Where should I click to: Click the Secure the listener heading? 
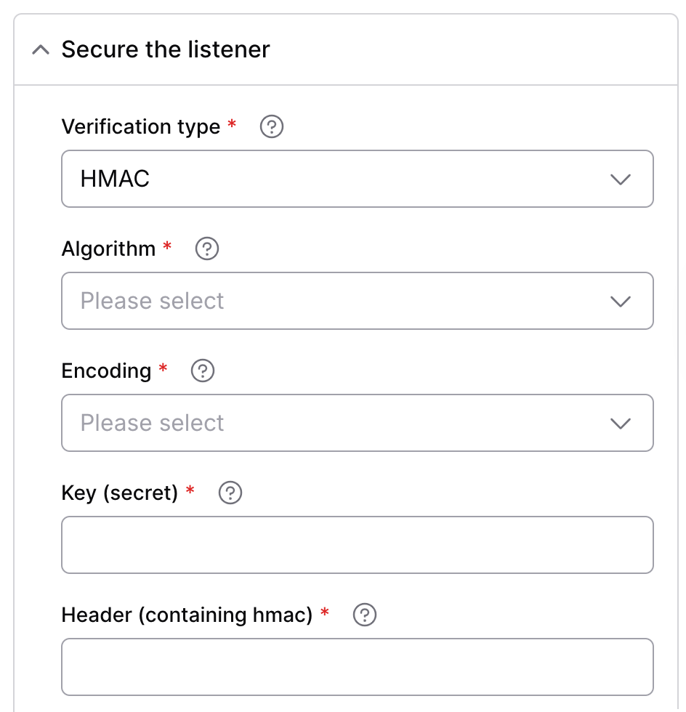[x=166, y=49]
